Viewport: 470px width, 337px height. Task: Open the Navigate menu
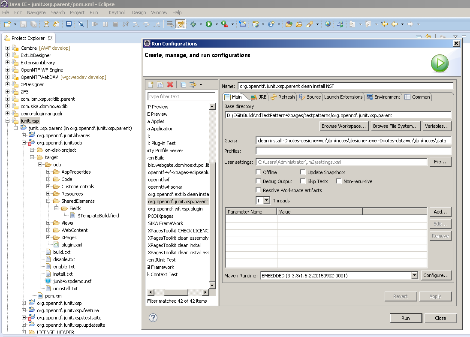point(36,12)
